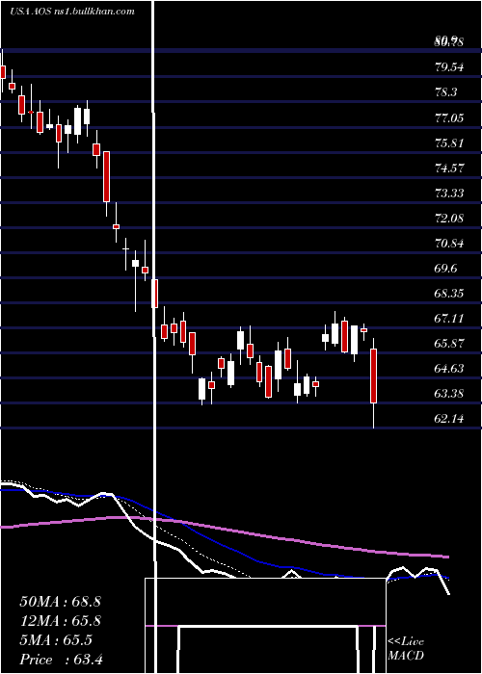Click the 79.54 price axis label
Viewport: 482px width, 674px height.
click(449, 67)
